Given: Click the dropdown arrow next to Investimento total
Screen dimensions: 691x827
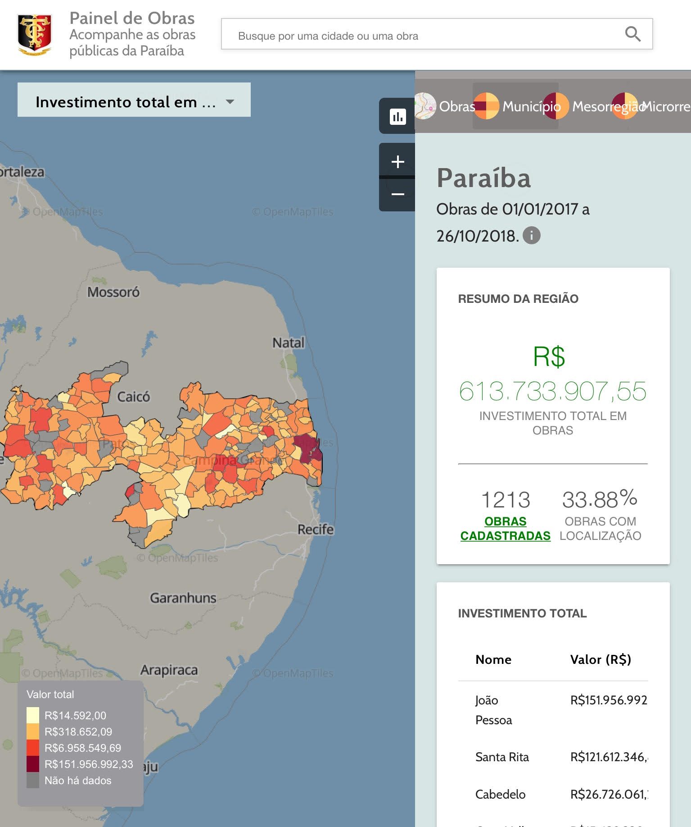Looking at the screenshot, I should coord(230,102).
